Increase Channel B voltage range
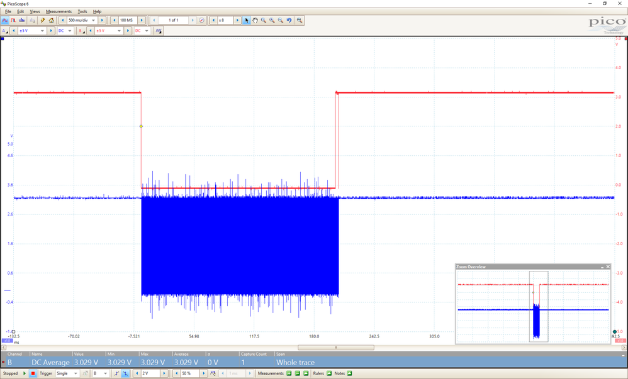Viewport: 628px width, 379px height. (128, 31)
